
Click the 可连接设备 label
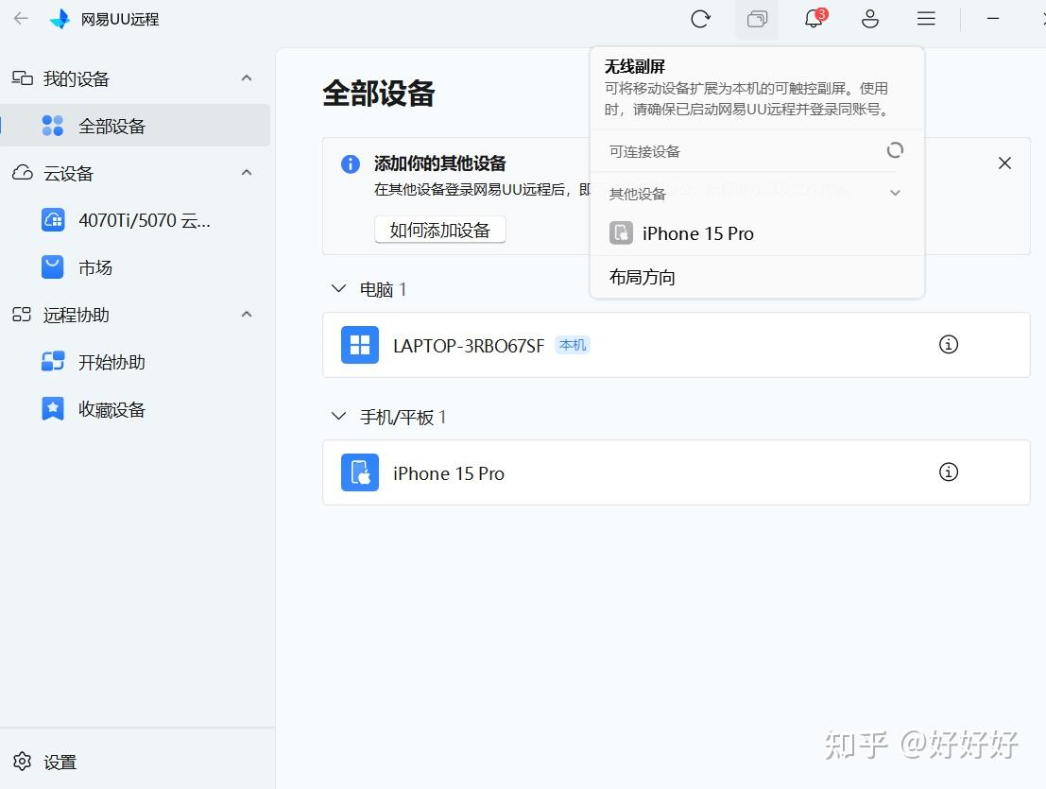click(x=644, y=151)
